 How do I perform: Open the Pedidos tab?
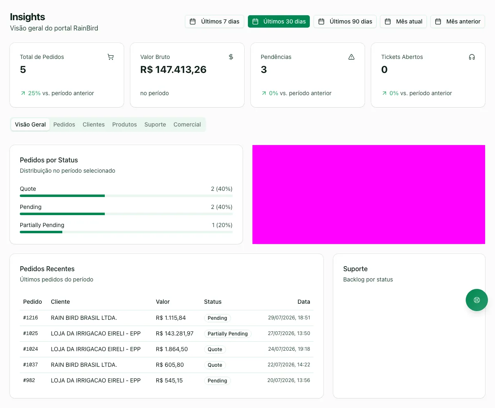pos(64,124)
